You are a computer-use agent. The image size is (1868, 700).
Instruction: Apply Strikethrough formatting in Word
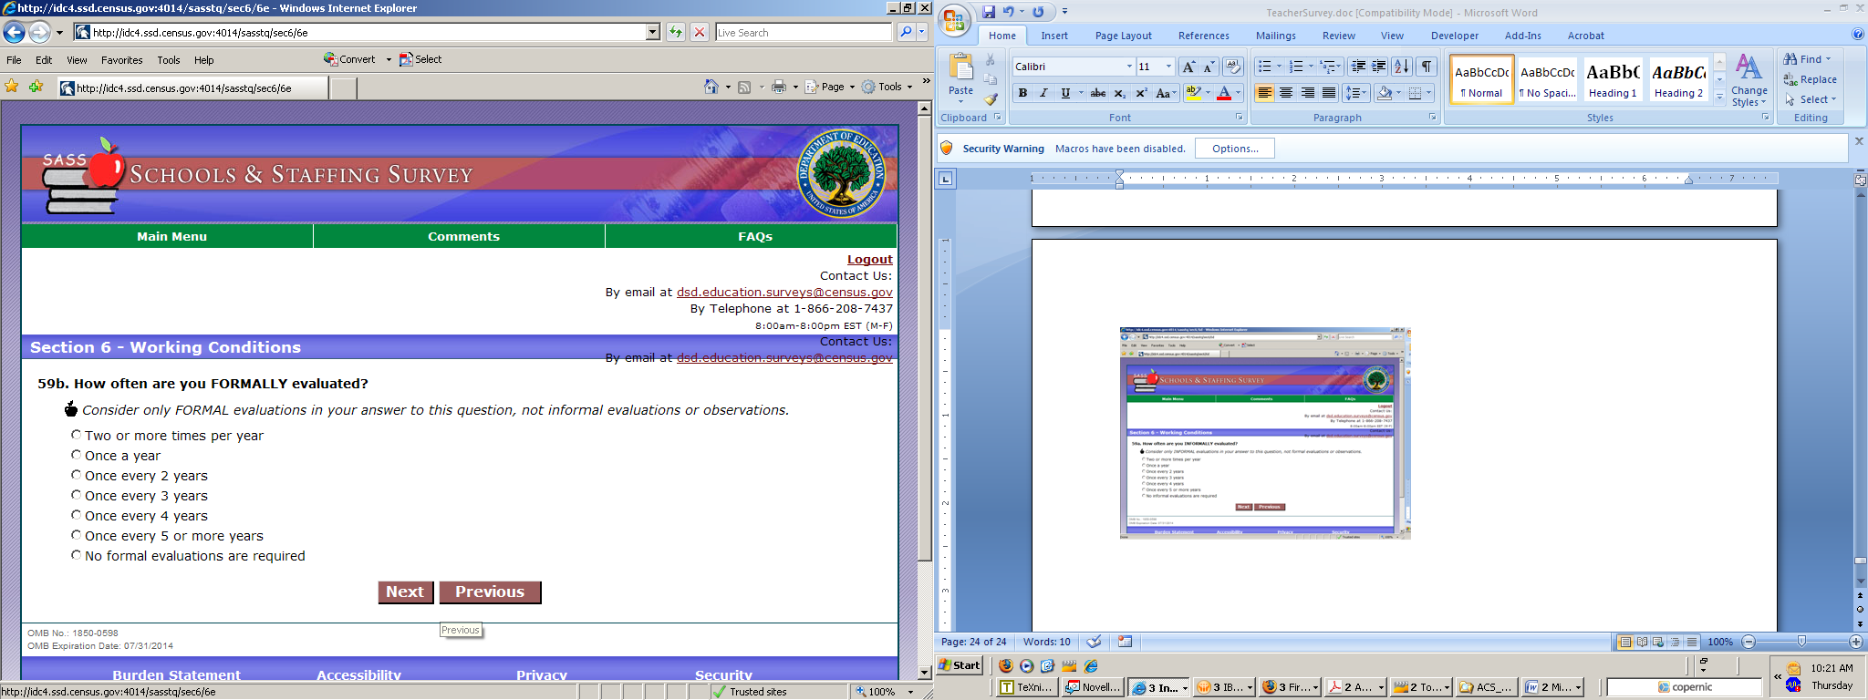1098,93
